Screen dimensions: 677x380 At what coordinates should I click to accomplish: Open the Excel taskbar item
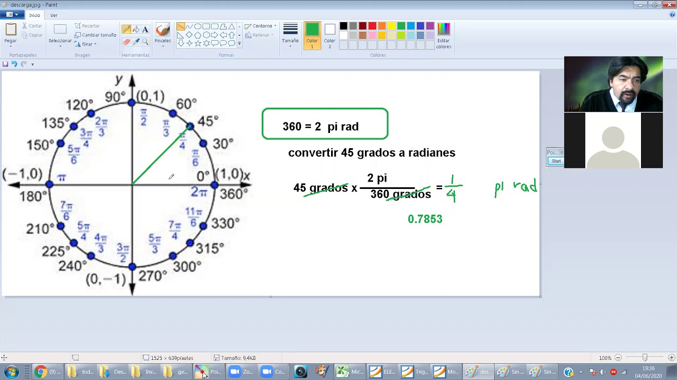pos(349,372)
